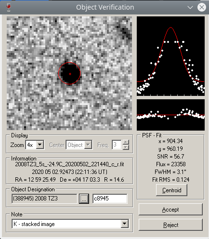
Task: Click the Freq. number field
Action: pyautogui.click(x=117, y=145)
